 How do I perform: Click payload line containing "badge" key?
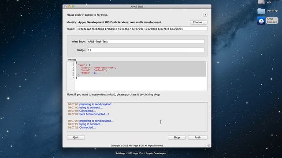(x=89, y=73)
